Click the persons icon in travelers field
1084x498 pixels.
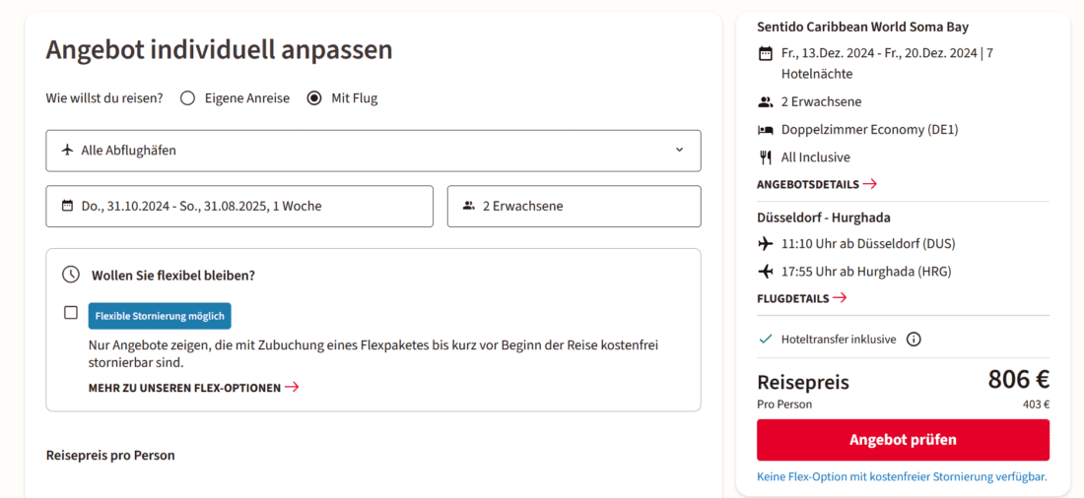pyautogui.click(x=468, y=207)
